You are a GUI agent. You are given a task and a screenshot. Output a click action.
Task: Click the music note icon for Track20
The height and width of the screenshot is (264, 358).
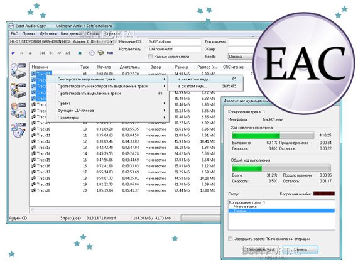(33, 190)
